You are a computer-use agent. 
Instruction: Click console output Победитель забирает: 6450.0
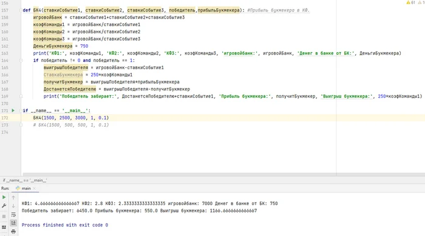57,211
